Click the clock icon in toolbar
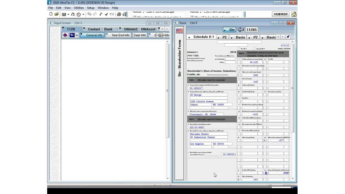The height and width of the screenshot is (194, 345). 79,14
